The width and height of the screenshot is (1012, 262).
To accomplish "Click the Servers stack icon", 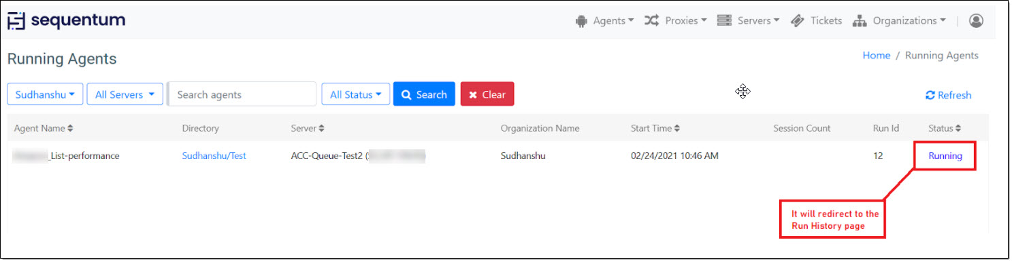I will (724, 21).
